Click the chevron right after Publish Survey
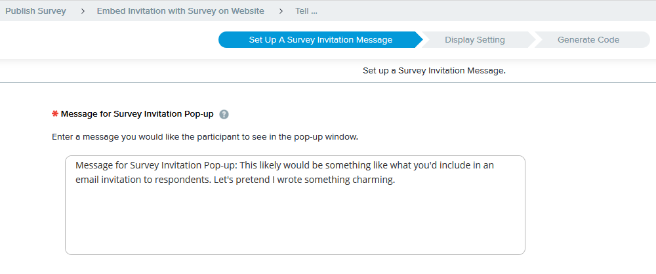The width and height of the screenshot is (656, 274). 83,11
